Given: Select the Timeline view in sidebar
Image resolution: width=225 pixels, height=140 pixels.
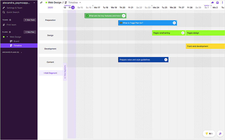Looking at the screenshot, I should coord(19,46).
